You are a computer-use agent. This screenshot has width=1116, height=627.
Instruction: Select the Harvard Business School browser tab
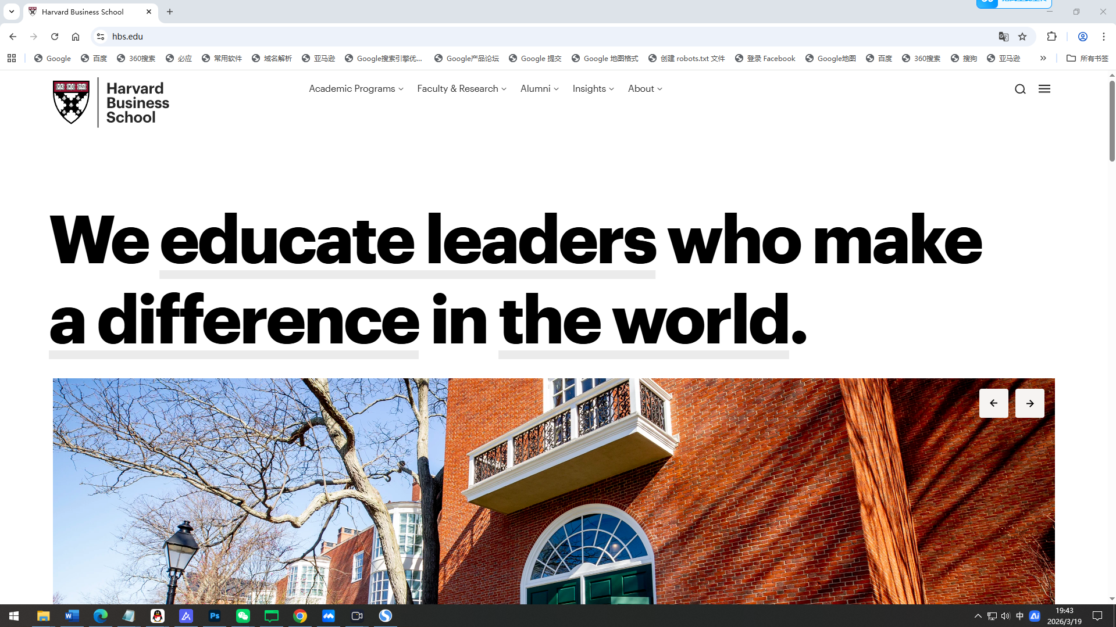91,12
